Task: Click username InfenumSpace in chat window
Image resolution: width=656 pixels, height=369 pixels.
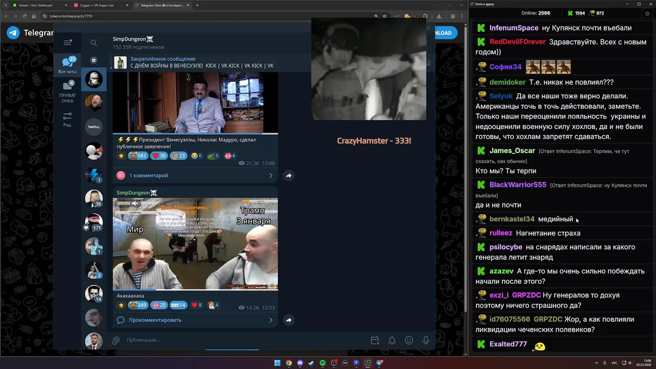Action: click(514, 28)
